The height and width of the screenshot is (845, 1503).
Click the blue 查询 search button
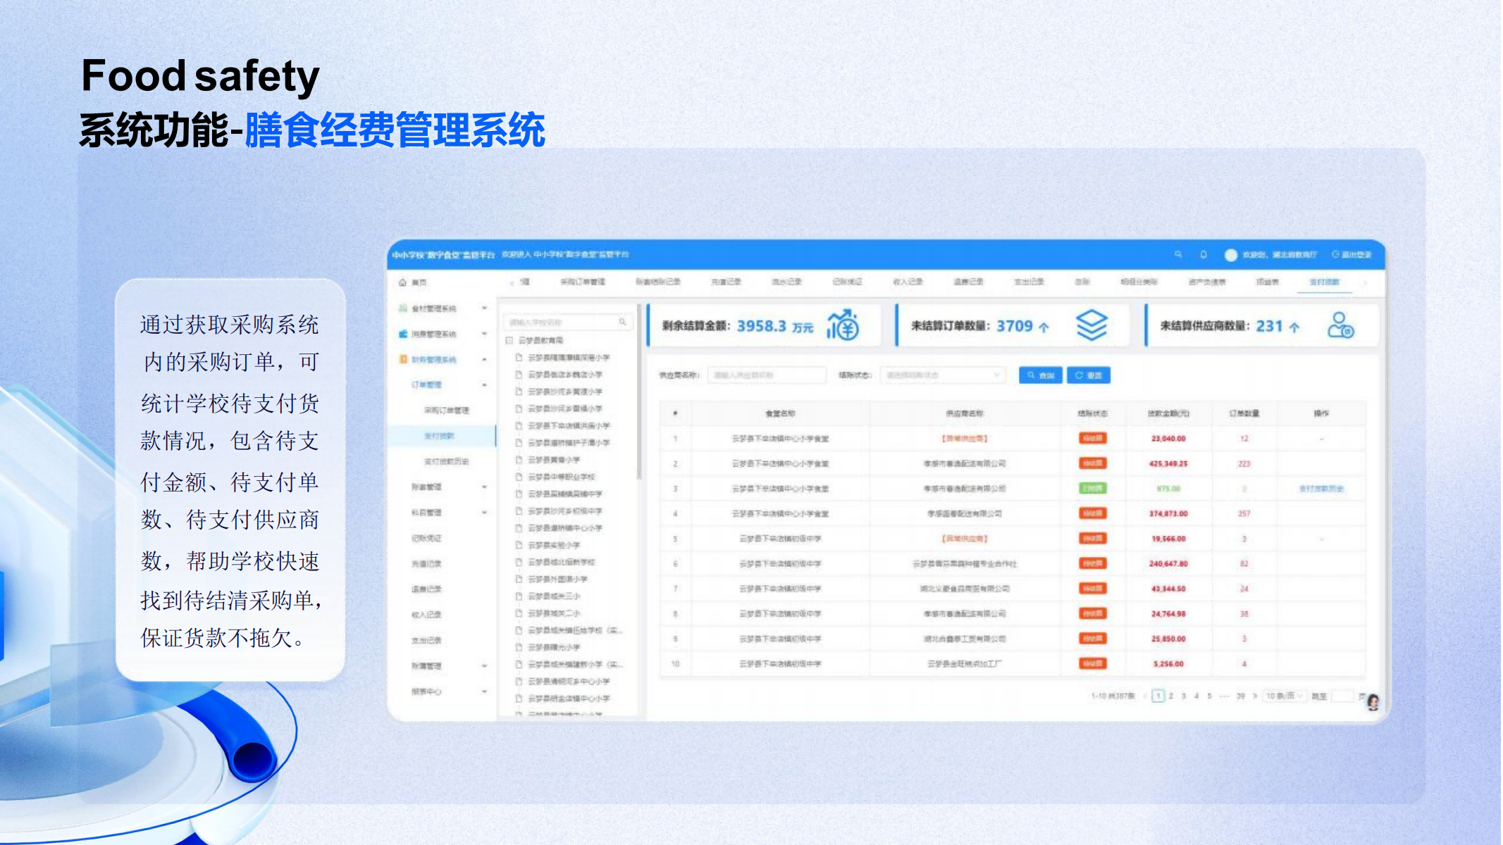[x=1040, y=375]
